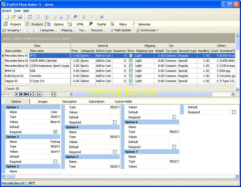Image resolution: width=241 pixels, height=187 pixels.
Task: Switch to the Projects tab
Action: coord(12,24)
